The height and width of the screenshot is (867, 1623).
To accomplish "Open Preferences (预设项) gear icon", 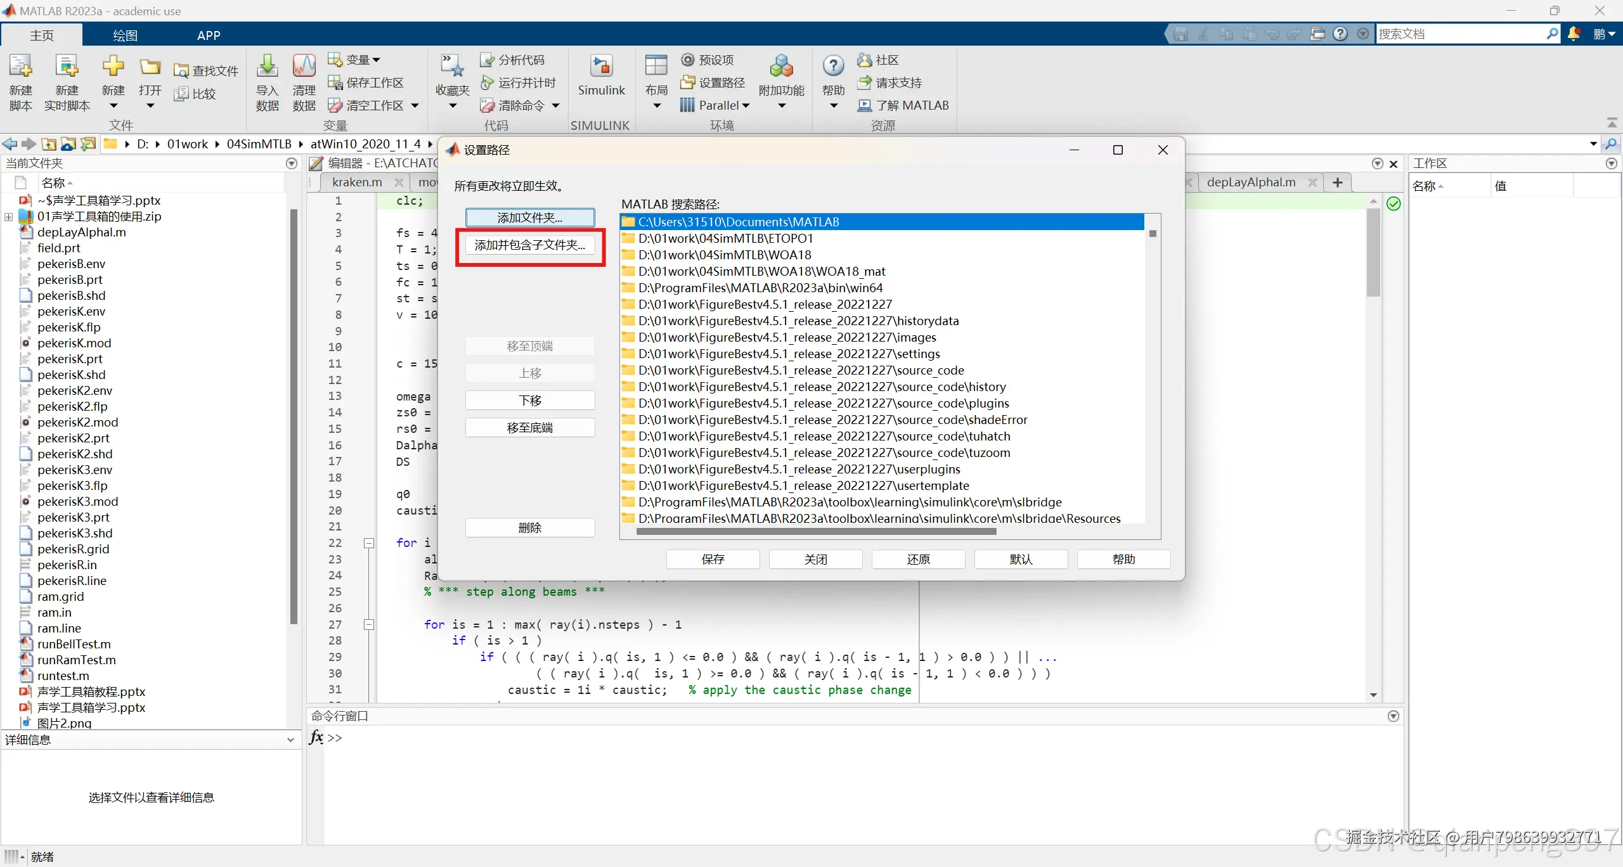I will click(687, 60).
